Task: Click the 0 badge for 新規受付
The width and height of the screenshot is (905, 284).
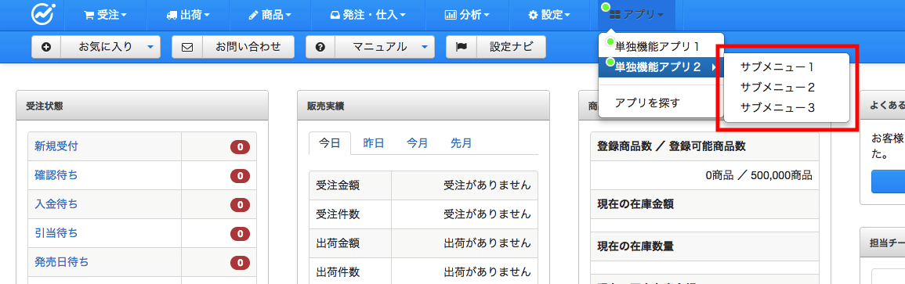Action: [240, 147]
